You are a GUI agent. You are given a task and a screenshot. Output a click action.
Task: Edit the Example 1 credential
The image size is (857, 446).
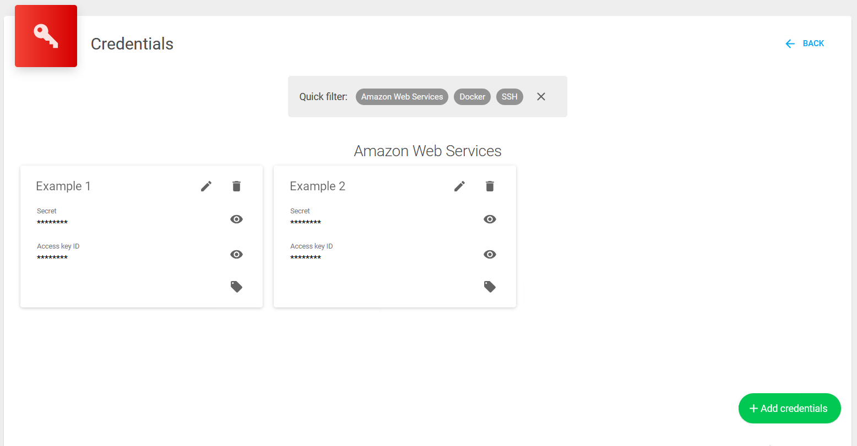click(206, 186)
